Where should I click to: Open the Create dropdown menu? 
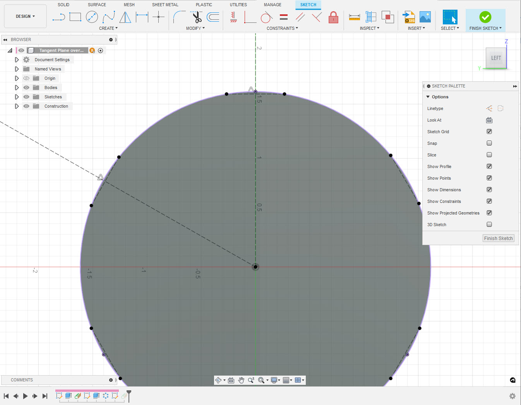tap(108, 28)
